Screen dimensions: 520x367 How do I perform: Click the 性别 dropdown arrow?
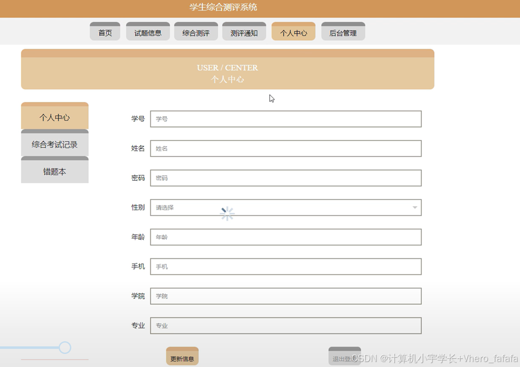pos(415,207)
